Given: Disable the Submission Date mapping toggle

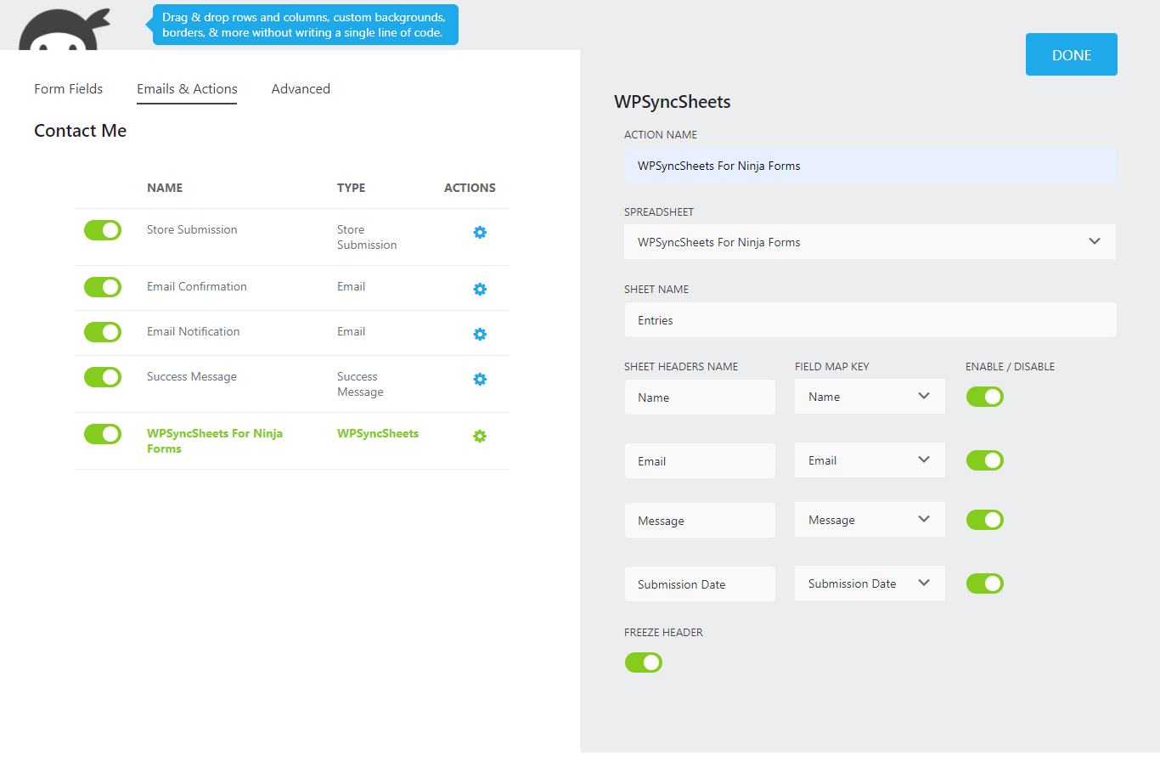Looking at the screenshot, I should coord(985,583).
